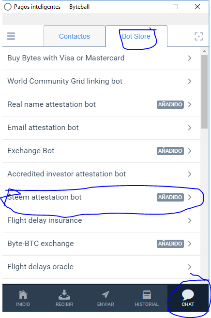Expand Buy Bytes with Visa or Mastercard chevron
This screenshot has height=318, width=211.
point(190,58)
